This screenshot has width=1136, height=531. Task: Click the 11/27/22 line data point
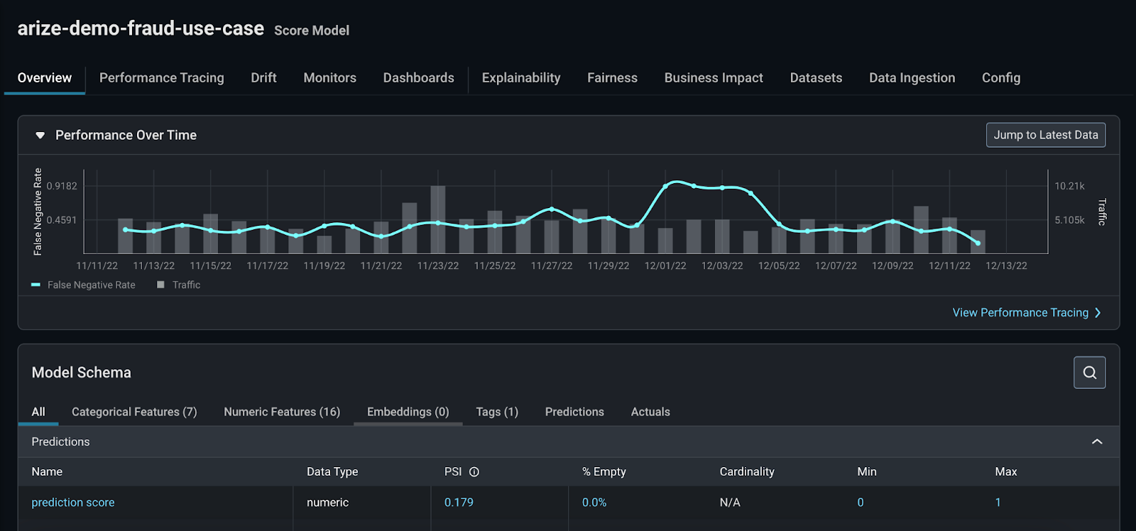(x=552, y=209)
